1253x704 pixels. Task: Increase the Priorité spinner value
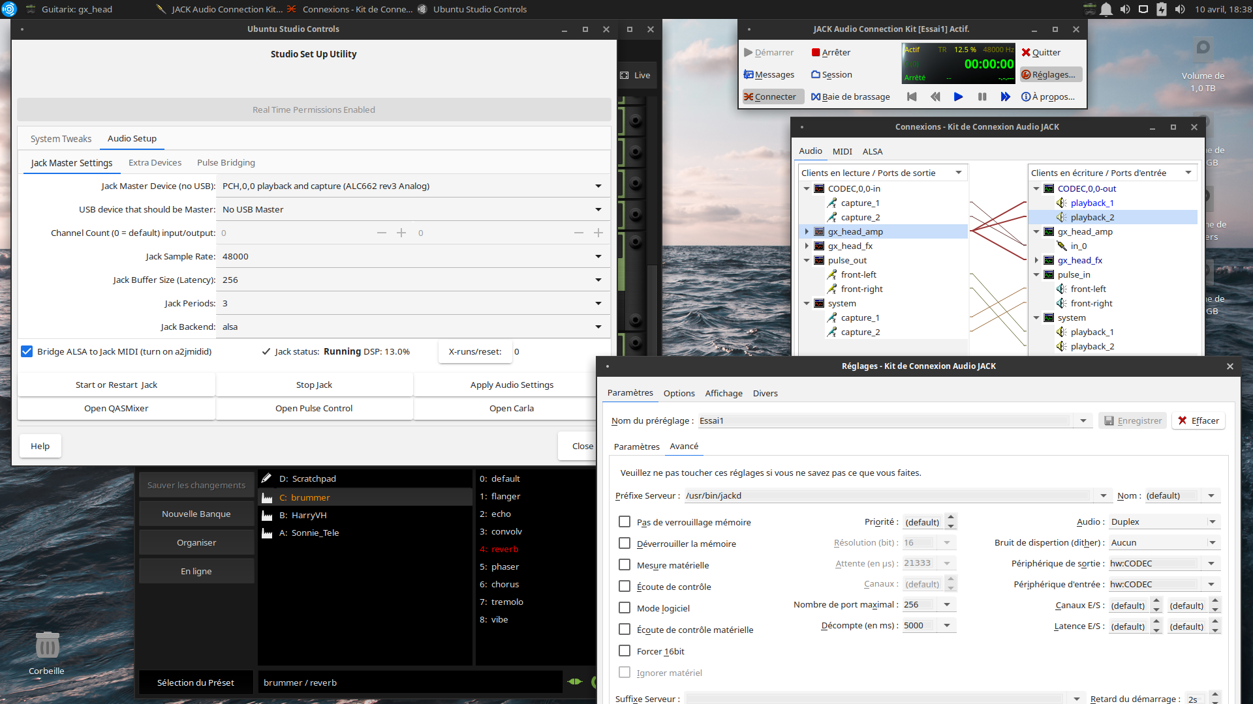click(951, 518)
